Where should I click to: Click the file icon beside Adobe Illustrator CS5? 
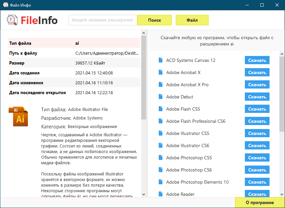[x=161, y=133]
